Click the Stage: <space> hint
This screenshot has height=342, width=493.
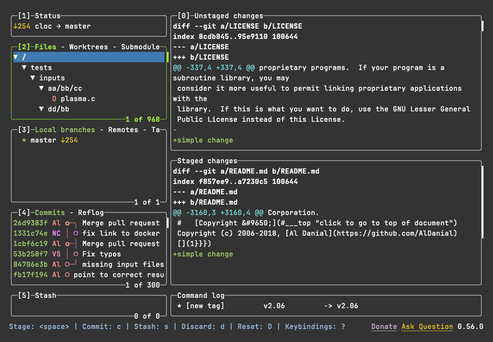(39, 326)
